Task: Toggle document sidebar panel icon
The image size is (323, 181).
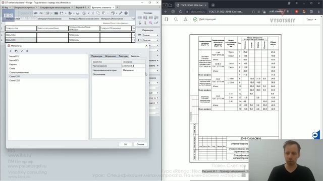Action: (x=167, y=19)
